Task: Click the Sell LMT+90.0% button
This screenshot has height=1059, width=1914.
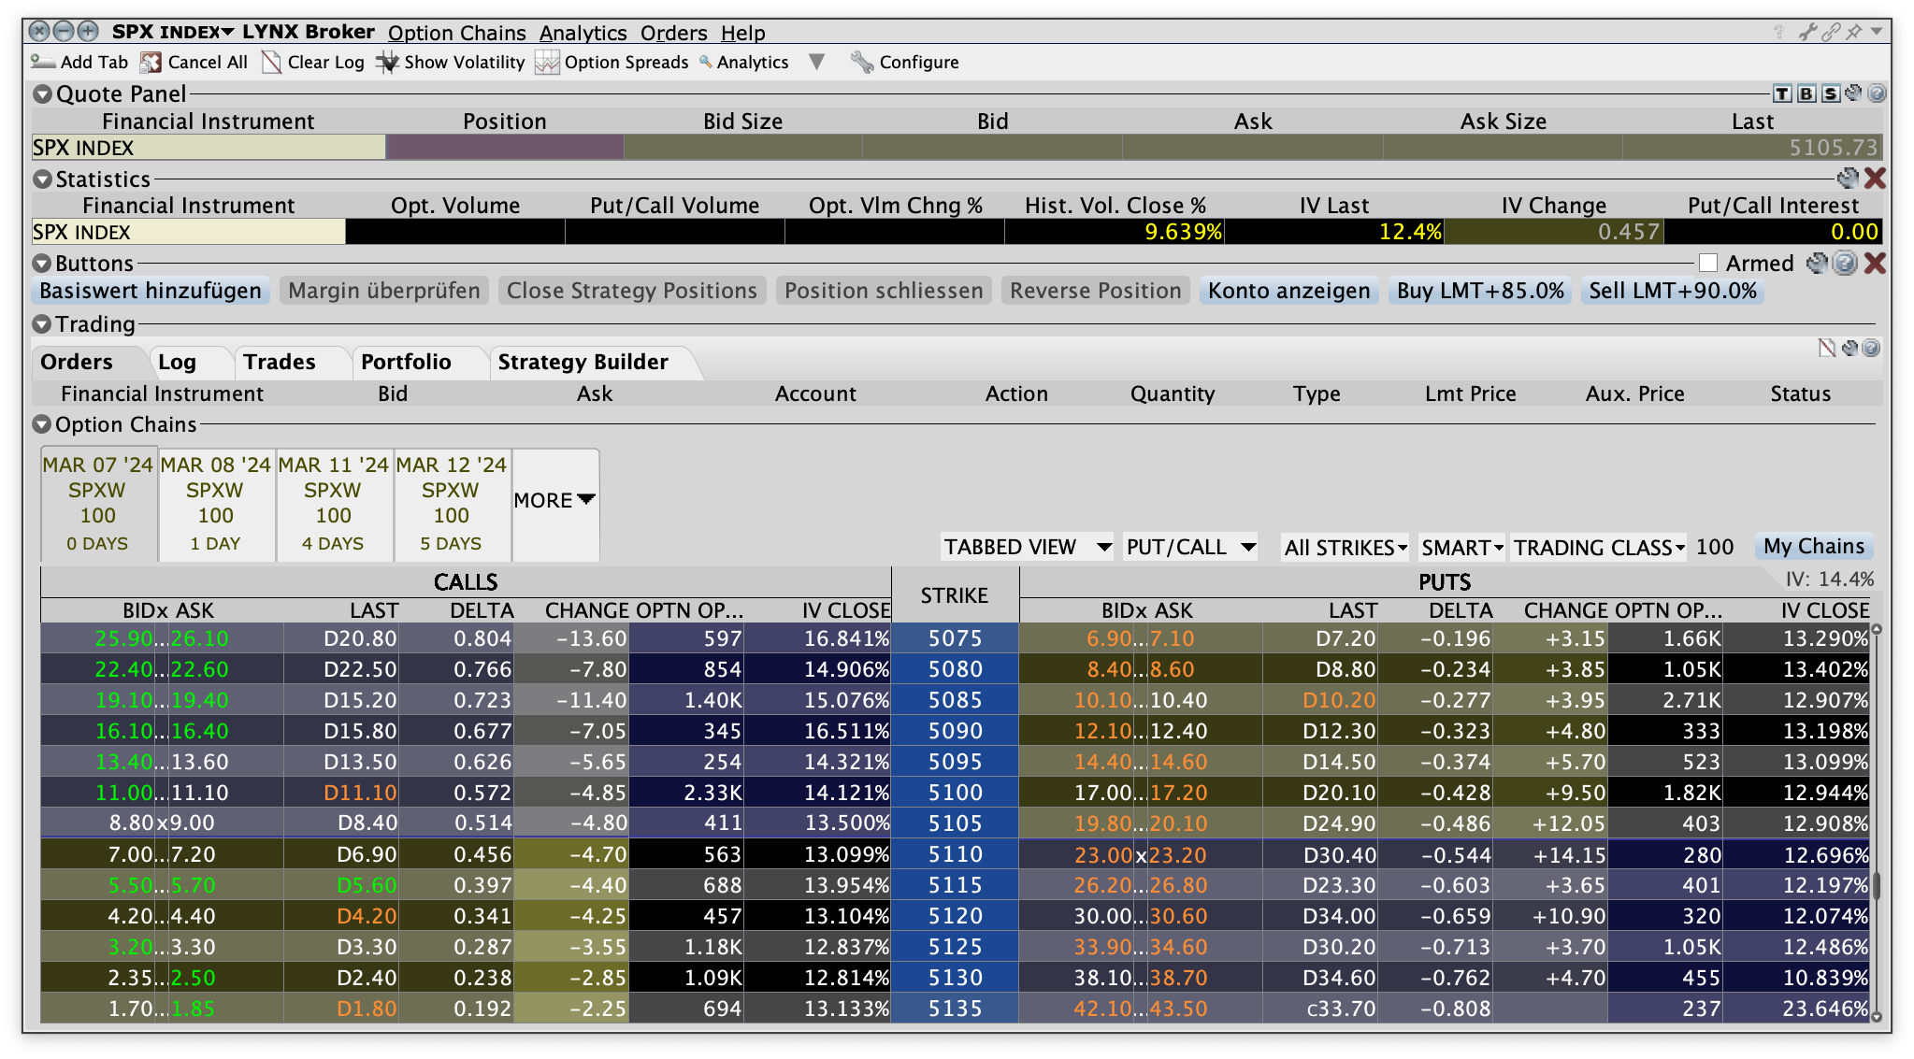Action: click(x=1673, y=291)
